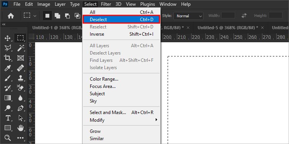Select the Crop tool

(x=8, y=58)
